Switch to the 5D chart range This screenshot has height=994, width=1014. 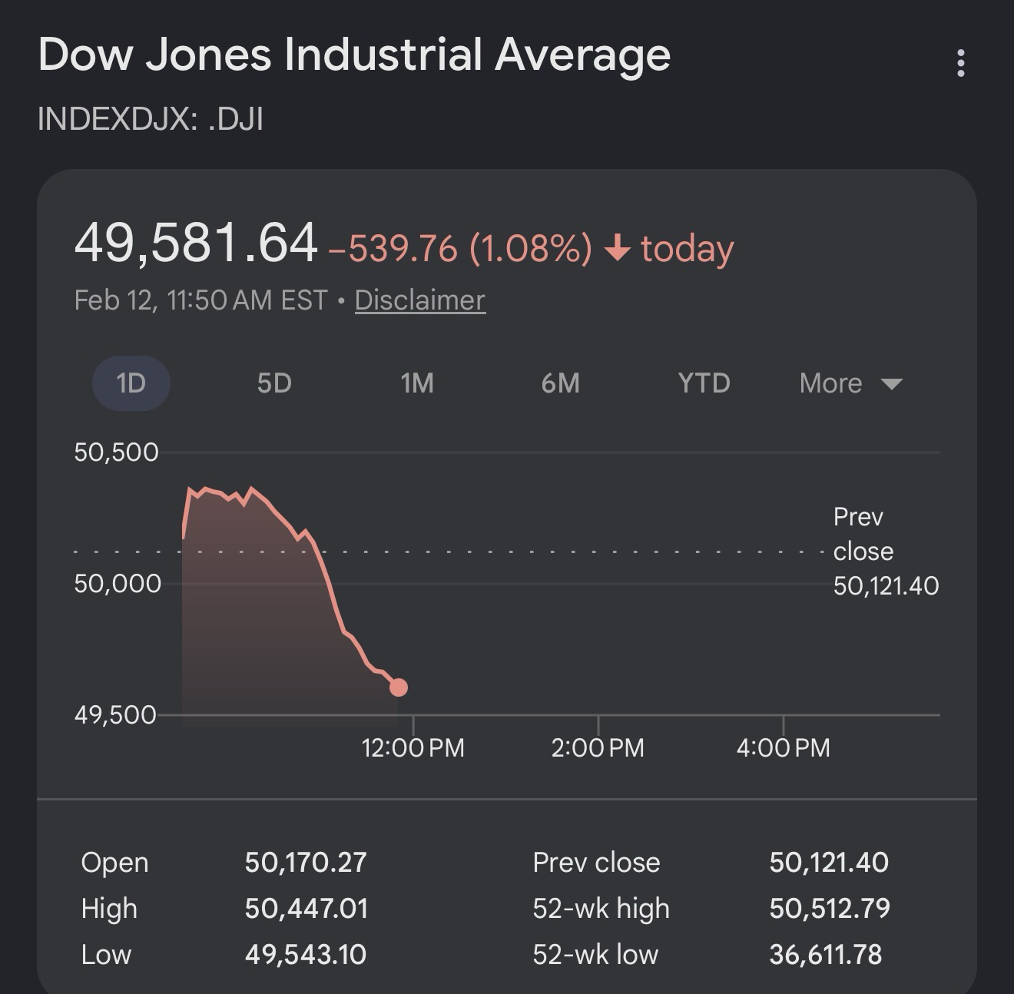(274, 383)
